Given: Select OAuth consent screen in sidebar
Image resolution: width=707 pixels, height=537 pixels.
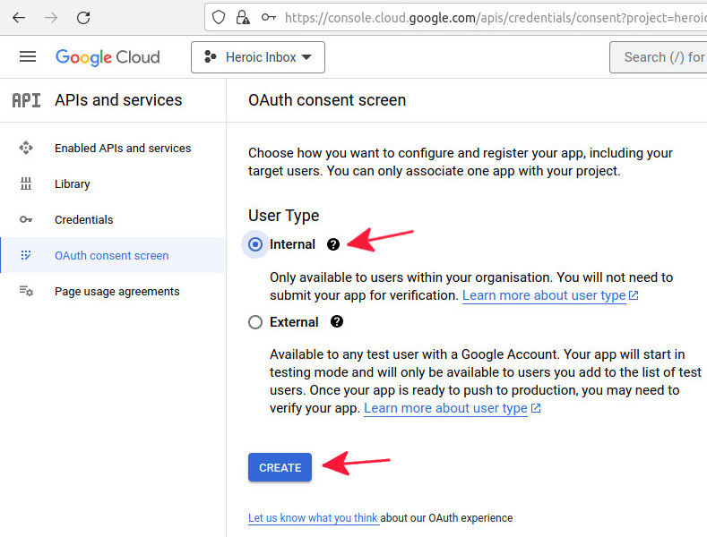Looking at the screenshot, I should pyautogui.click(x=113, y=255).
